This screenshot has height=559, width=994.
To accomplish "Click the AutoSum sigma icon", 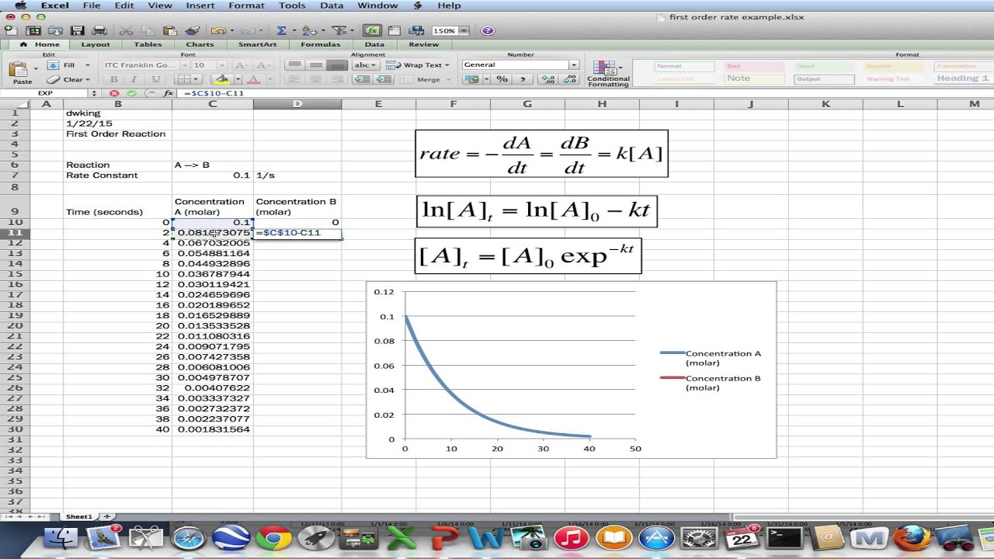I will pyautogui.click(x=281, y=31).
